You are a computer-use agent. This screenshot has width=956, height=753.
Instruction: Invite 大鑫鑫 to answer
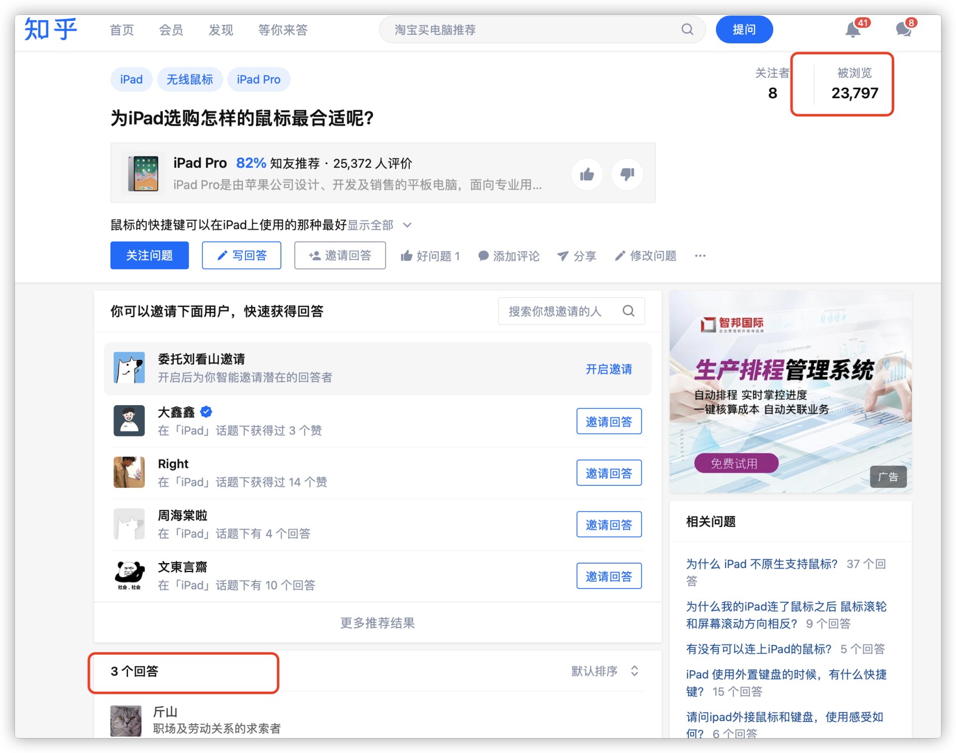[608, 422]
